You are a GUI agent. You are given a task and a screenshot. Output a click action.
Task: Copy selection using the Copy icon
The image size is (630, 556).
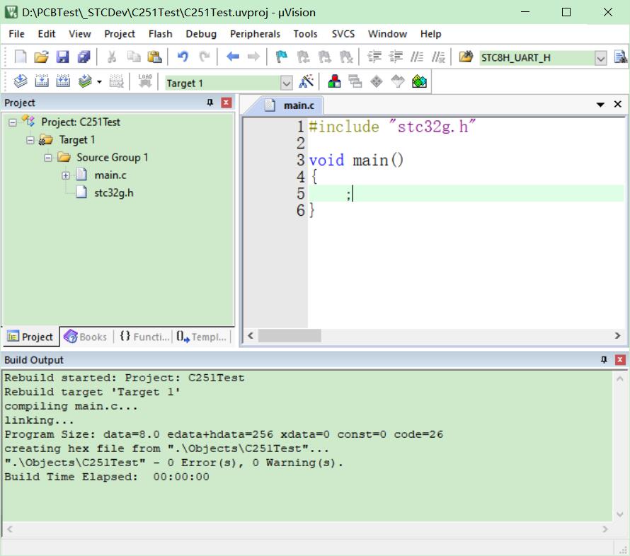click(x=133, y=57)
